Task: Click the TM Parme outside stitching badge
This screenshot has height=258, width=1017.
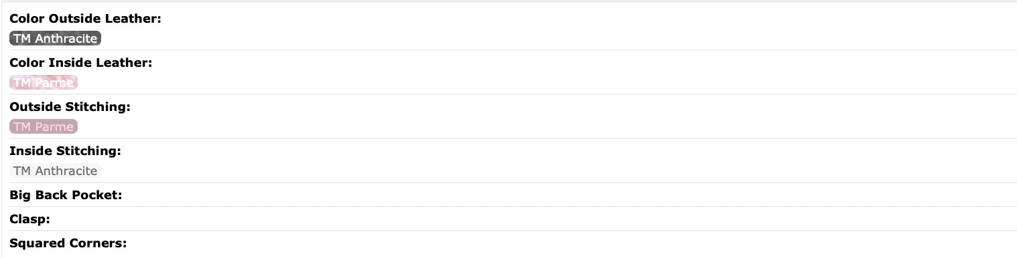Action: (x=44, y=127)
